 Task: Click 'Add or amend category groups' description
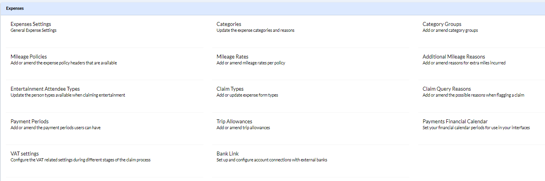click(450, 31)
